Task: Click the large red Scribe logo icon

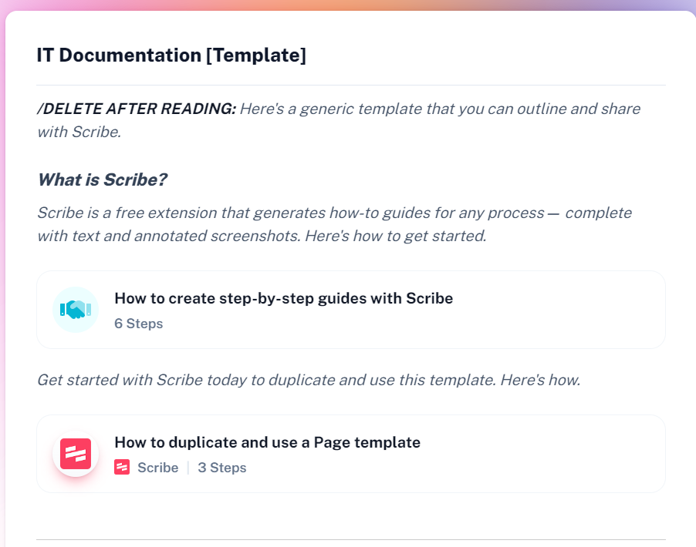Action: click(x=76, y=454)
